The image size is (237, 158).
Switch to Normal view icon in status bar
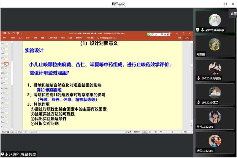[x=145, y=132]
